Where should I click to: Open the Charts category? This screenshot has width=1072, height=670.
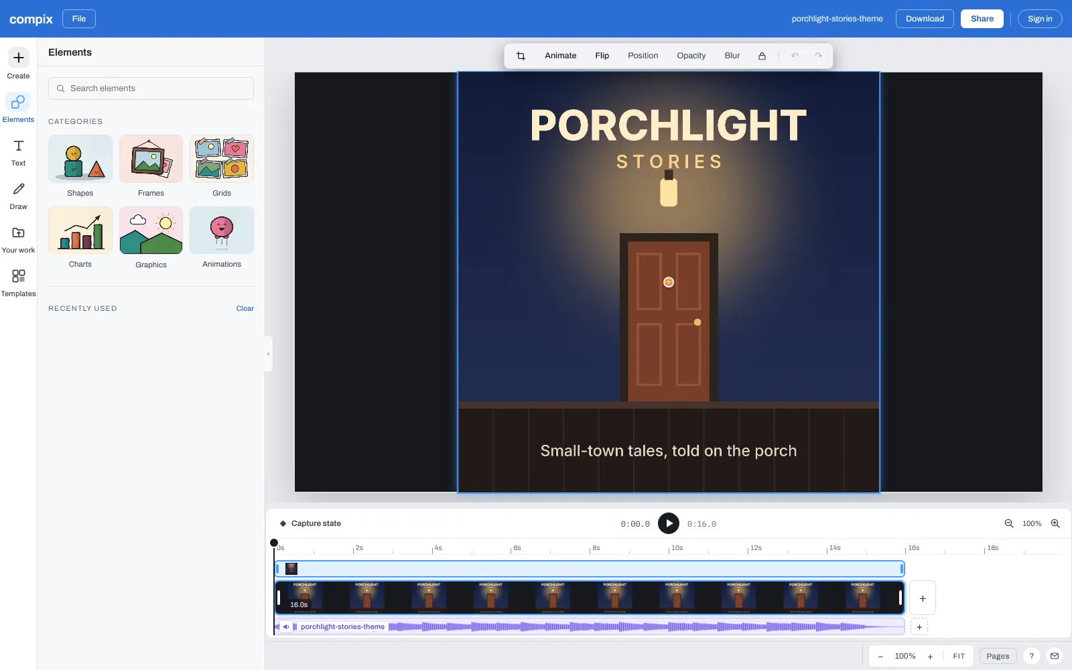[80, 238]
